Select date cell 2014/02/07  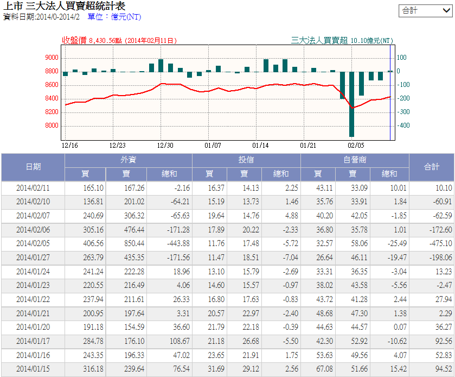click(x=33, y=216)
